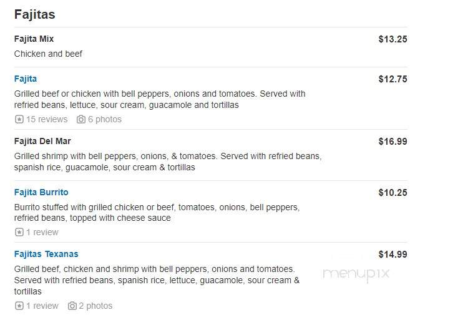Click the camera icon beside 6 photos
468x325 pixels.
coord(81,119)
